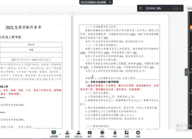Open the 邀请 invite icon
The height and width of the screenshot is (139, 192).
pos(67,134)
